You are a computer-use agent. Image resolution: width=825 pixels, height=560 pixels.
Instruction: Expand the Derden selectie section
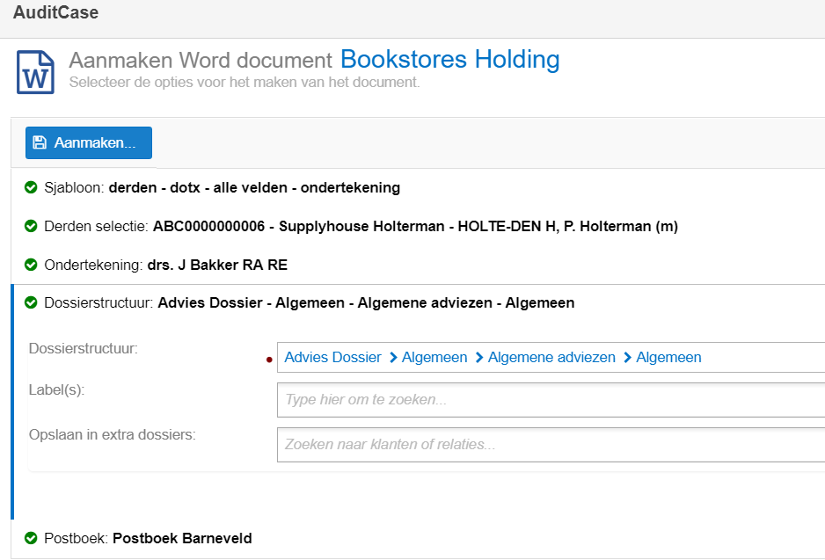[419, 226]
